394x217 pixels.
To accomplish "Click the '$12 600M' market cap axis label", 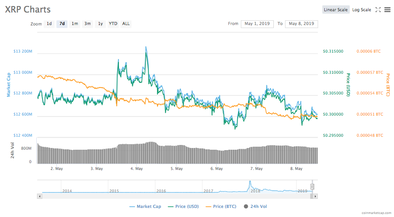I will 23,114.
